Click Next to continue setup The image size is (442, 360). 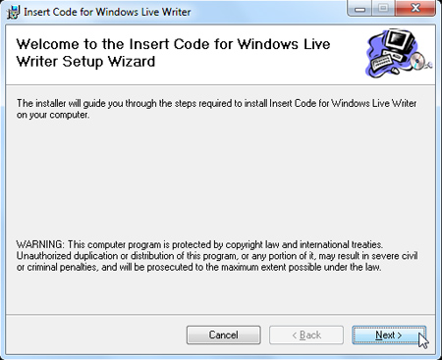(x=389, y=334)
